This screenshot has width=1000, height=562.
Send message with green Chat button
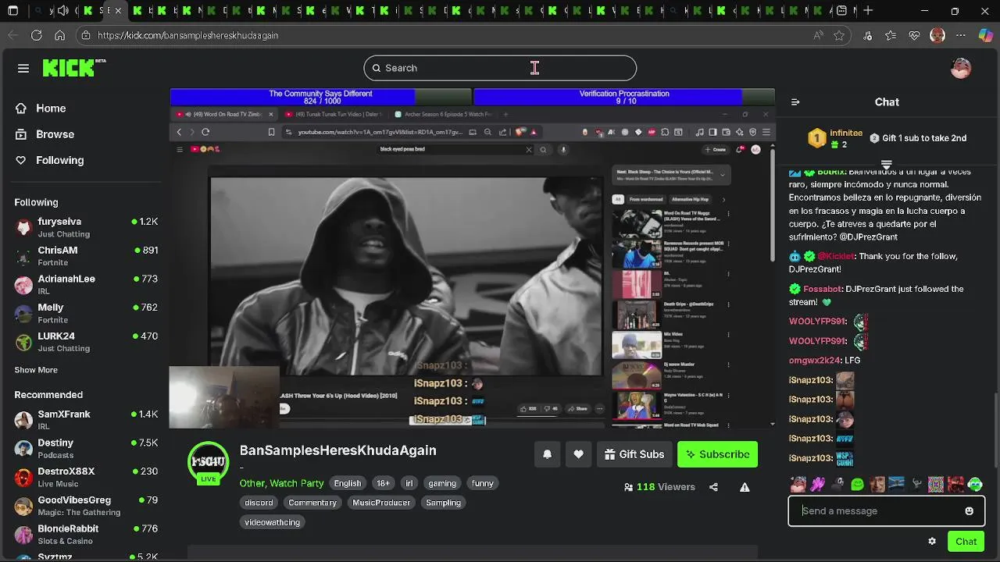pos(966,541)
